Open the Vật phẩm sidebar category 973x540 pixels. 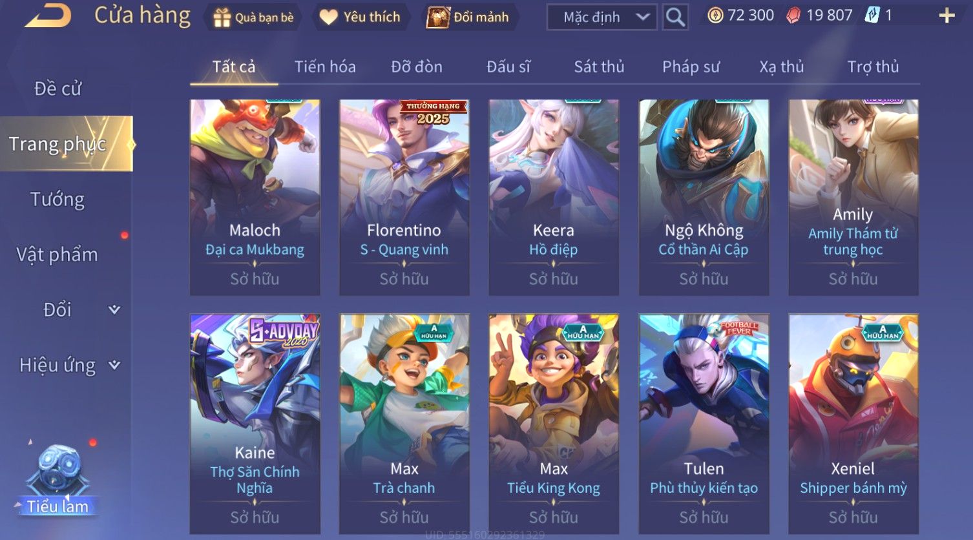(58, 254)
